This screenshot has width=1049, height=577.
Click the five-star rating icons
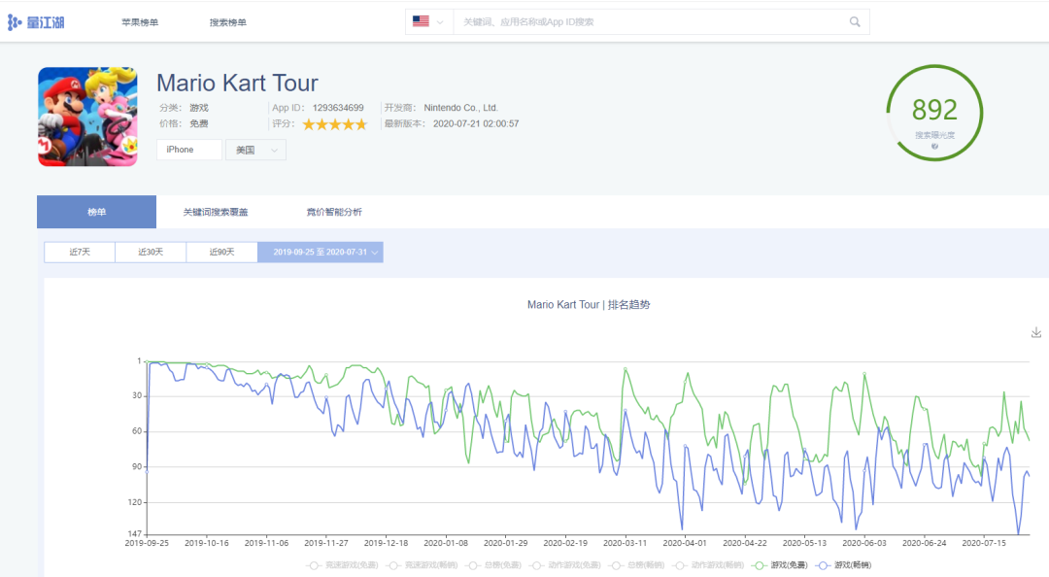tap(334, 124)
